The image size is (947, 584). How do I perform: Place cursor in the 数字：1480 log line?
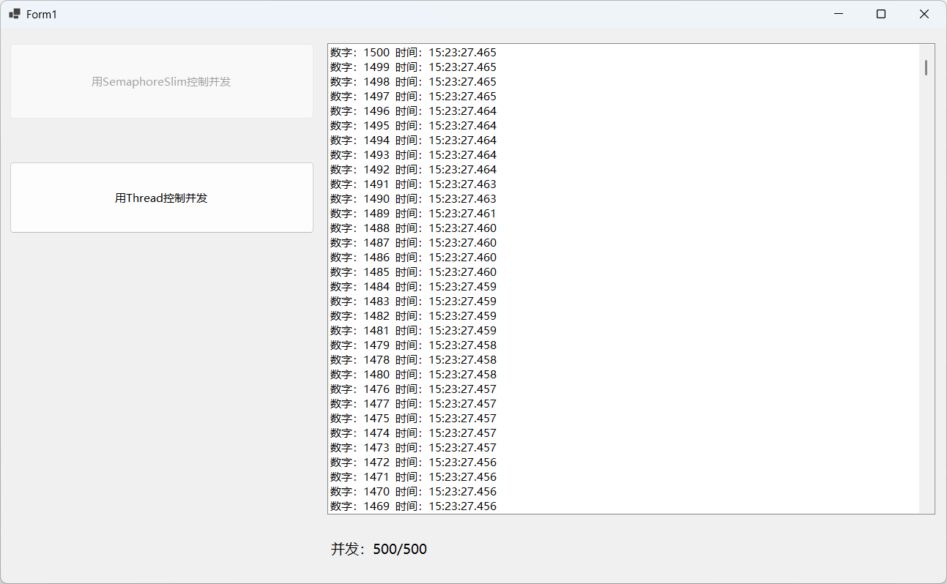pyautogui.click(x=413, y=375)
